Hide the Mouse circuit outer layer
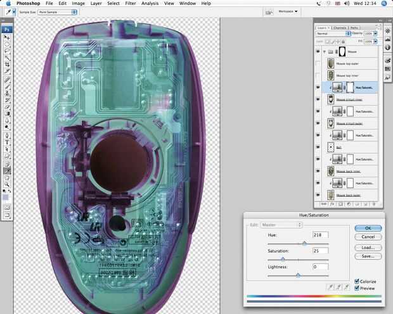Image resolution: width=393 pixels, height=314 pixels. [318, 123]
